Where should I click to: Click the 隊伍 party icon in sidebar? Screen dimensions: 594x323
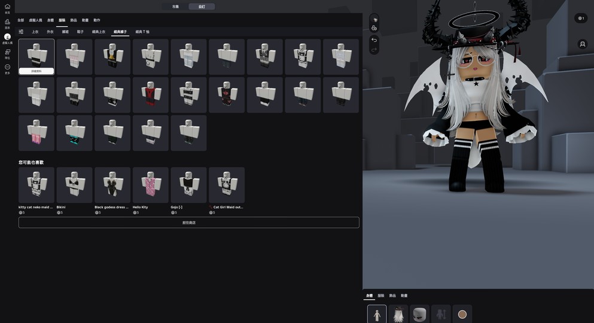click(x=7, y=53)
